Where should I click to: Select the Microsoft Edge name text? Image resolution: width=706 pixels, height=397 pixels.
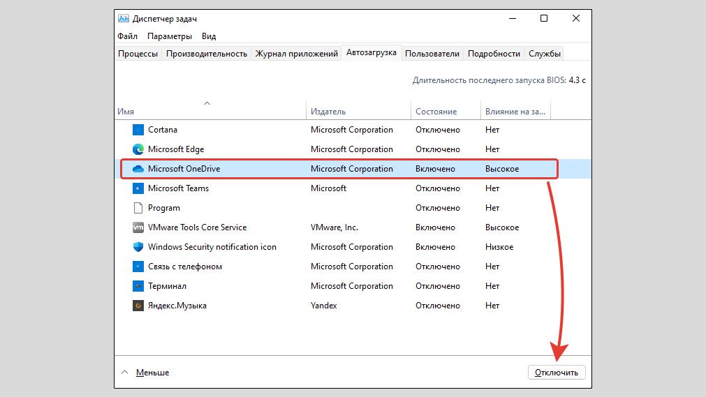[x=176, y=149]
